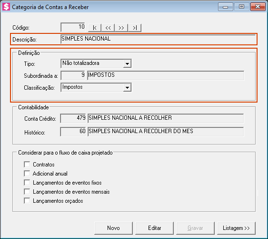Enable the Contratos checkbox

(27, 164)
